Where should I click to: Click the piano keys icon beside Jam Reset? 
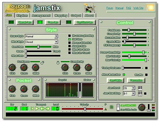pyautogui.click(x=140, y=88)
